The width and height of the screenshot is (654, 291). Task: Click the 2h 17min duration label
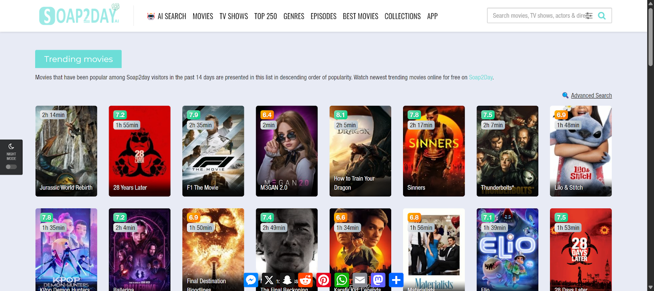point(421,125)
